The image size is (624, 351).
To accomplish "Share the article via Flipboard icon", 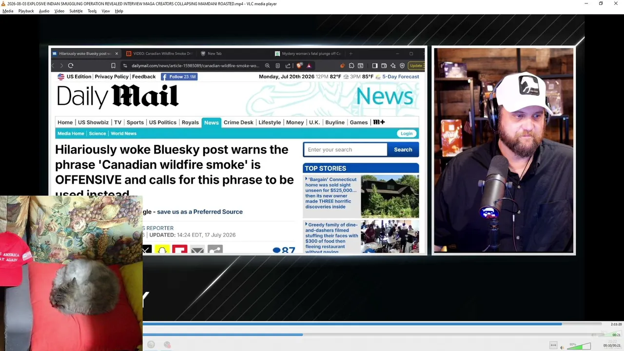I will tap(179, 250).
